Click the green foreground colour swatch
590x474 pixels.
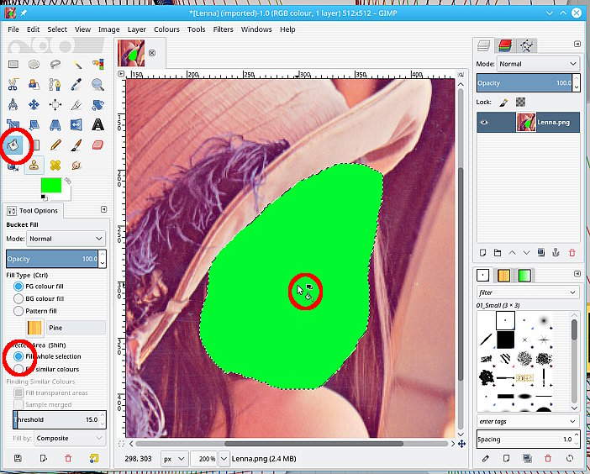coord(51,183)
